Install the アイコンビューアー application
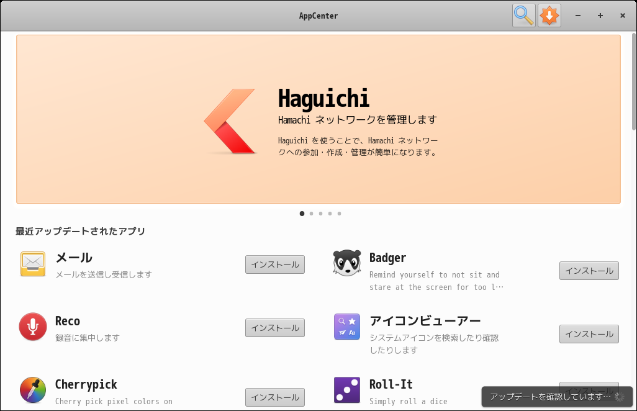 [589, 333]
